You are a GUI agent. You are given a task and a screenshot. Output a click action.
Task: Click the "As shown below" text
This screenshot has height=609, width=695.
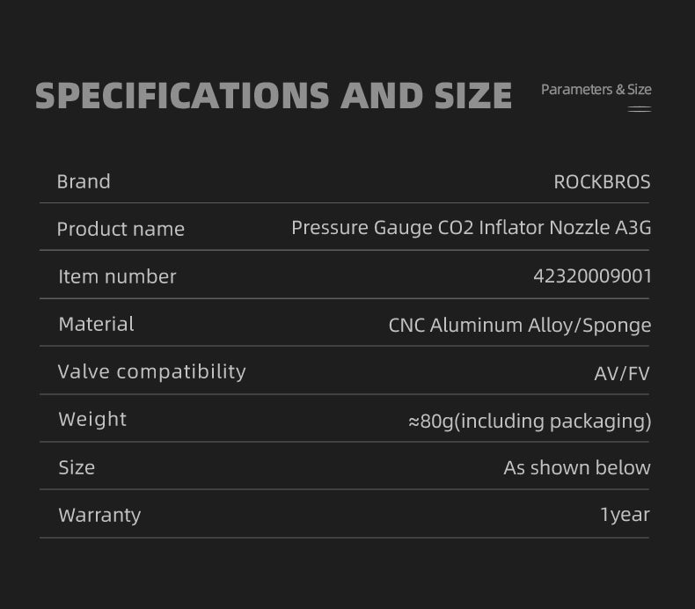coord(576,468)
